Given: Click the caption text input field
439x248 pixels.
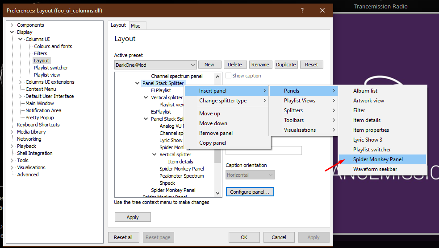Looking at the screenshot, I should pyautogui.click(x=263, y=150).
